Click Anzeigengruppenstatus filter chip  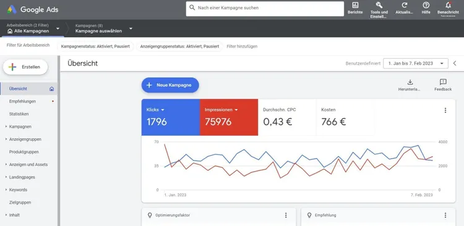click(x=179, y=46)
